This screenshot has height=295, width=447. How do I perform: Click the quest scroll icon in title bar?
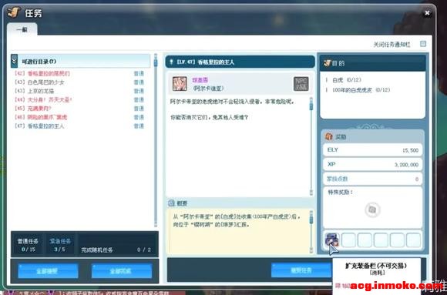[x=14, y=12]
